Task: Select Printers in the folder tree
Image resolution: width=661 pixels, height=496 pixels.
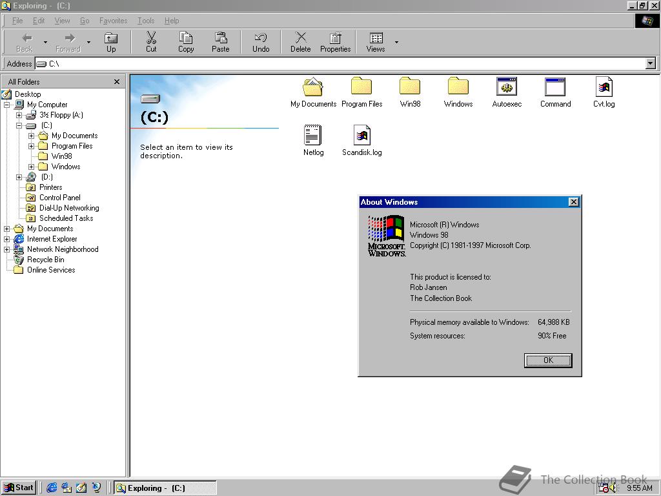Action: point(50,187)
